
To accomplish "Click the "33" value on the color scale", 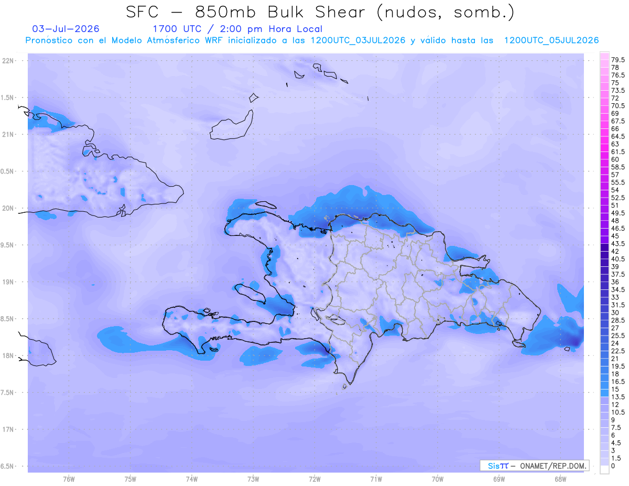I will tap(615, 297).
